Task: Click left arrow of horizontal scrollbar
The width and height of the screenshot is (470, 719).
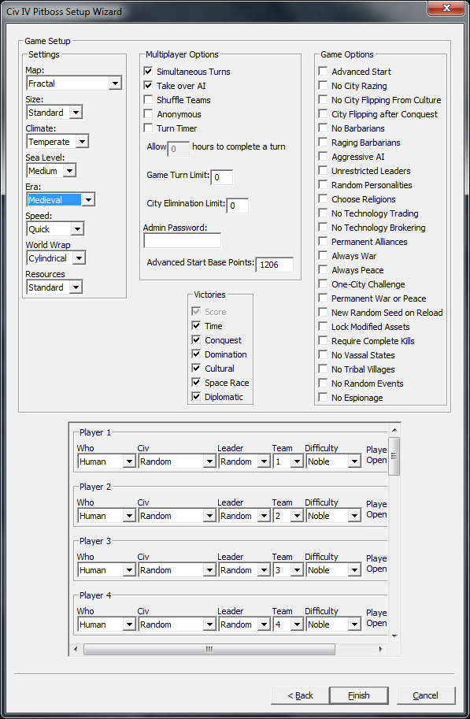Action: [76, 649]
